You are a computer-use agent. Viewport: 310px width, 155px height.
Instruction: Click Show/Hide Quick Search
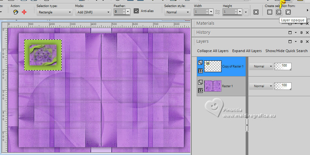pyautogui.click(x=287, y=51)
